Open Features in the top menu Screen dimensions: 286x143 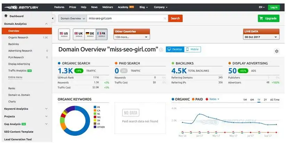click(x=59, y=7)
